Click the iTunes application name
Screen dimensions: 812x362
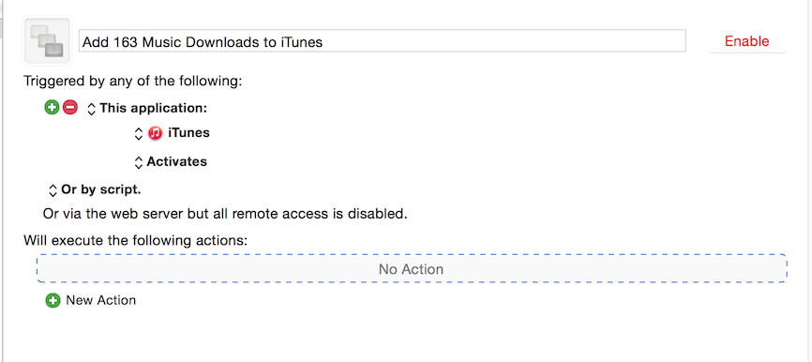[188, 133]
